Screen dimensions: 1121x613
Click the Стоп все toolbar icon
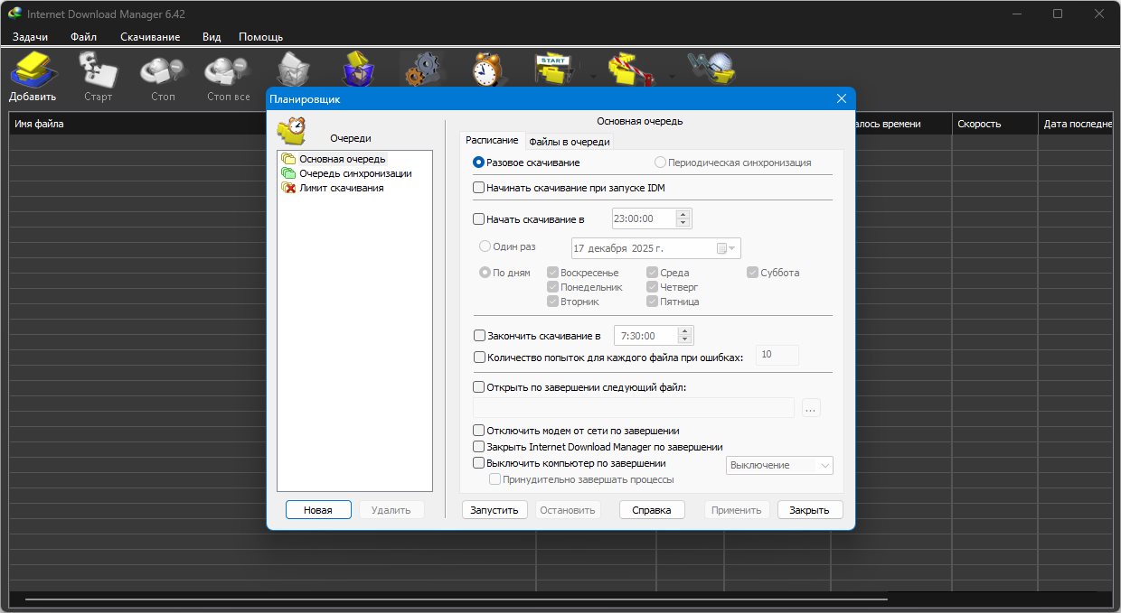click(x=228, y=72)
